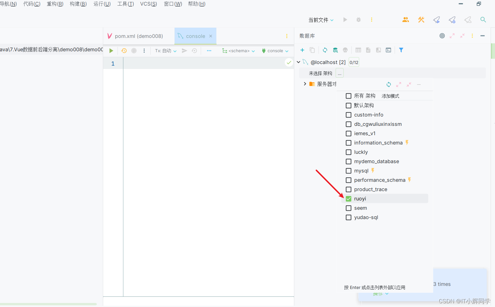495x307 pixels.
Task: Check the performance_schema checkbox
Action: [x=349, y=180]
